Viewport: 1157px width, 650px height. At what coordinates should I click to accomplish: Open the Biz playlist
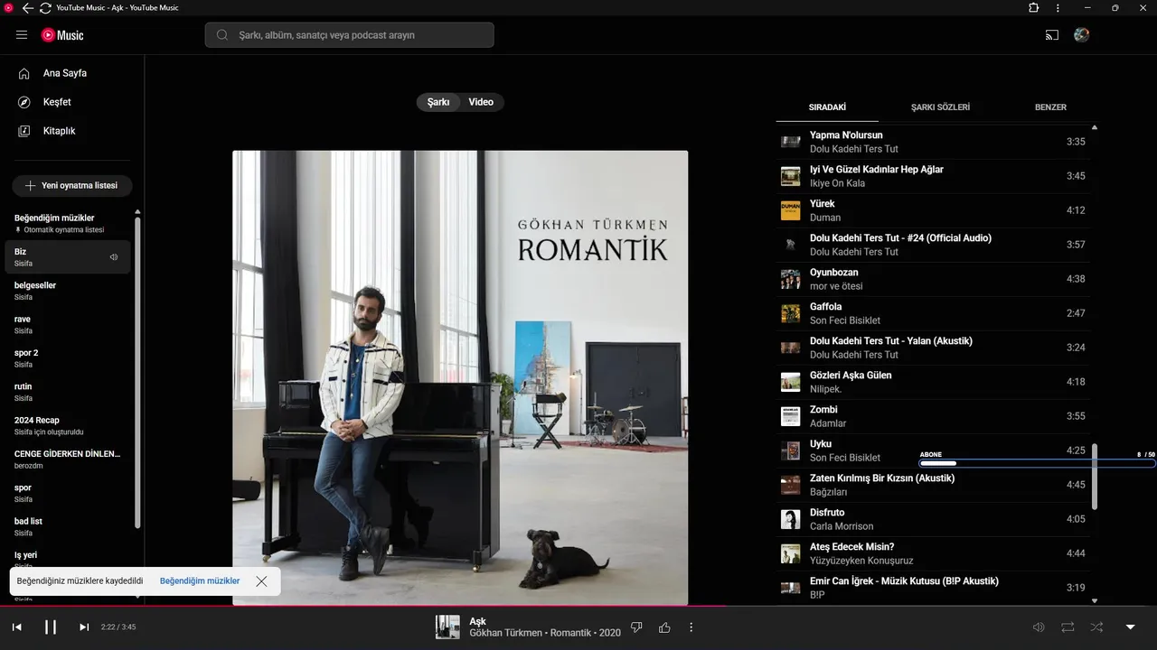click(x=68, y=257)
